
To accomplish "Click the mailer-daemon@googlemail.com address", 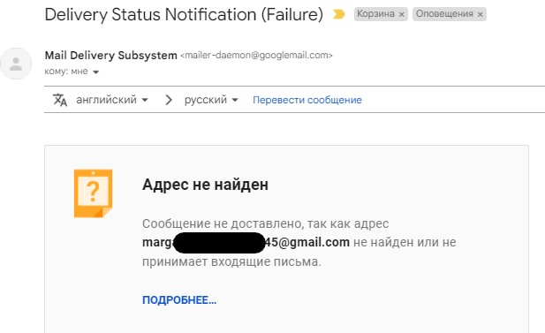I will click(x=256, y=56).
